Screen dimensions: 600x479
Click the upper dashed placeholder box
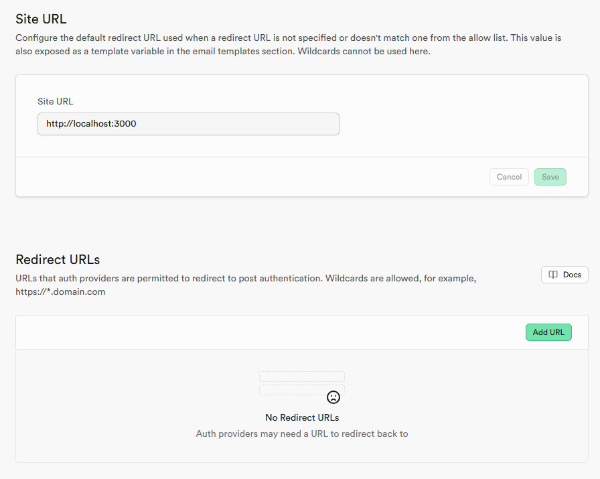point(301,377)
